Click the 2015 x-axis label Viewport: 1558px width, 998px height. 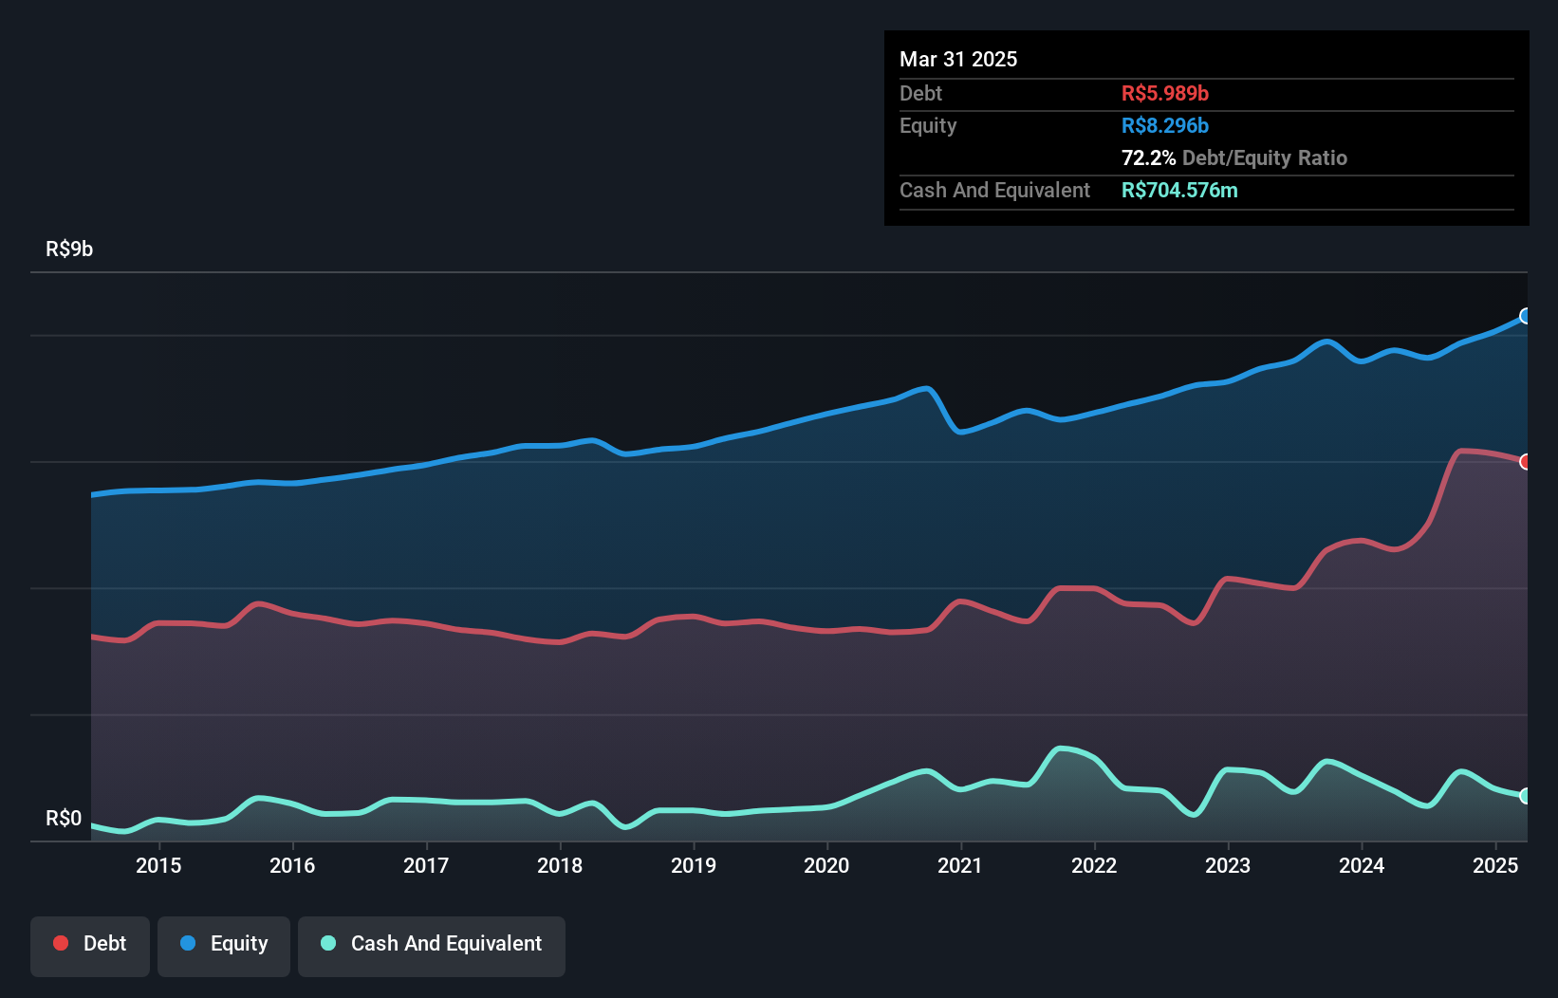coord(158,865)
